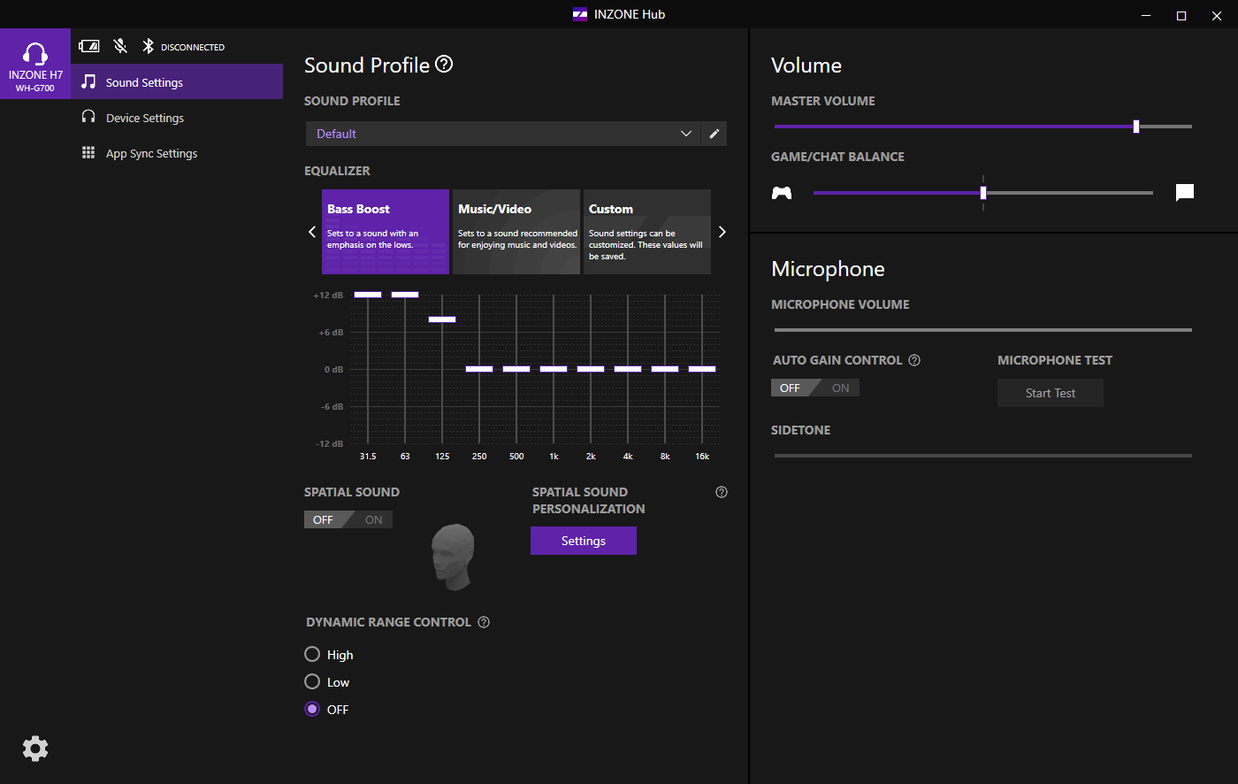Open the Spatial Sound Personalization help icon
The image size is (1238, 784).
click(x=722, y=492)
